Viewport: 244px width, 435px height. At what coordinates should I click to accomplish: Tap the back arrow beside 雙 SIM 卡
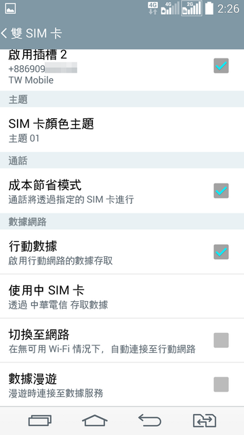[x=4, y=33]
